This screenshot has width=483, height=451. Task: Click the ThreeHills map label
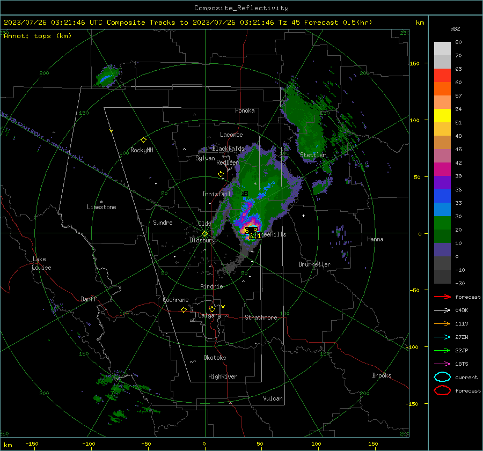pyautogui.click(x=270, y=234)
